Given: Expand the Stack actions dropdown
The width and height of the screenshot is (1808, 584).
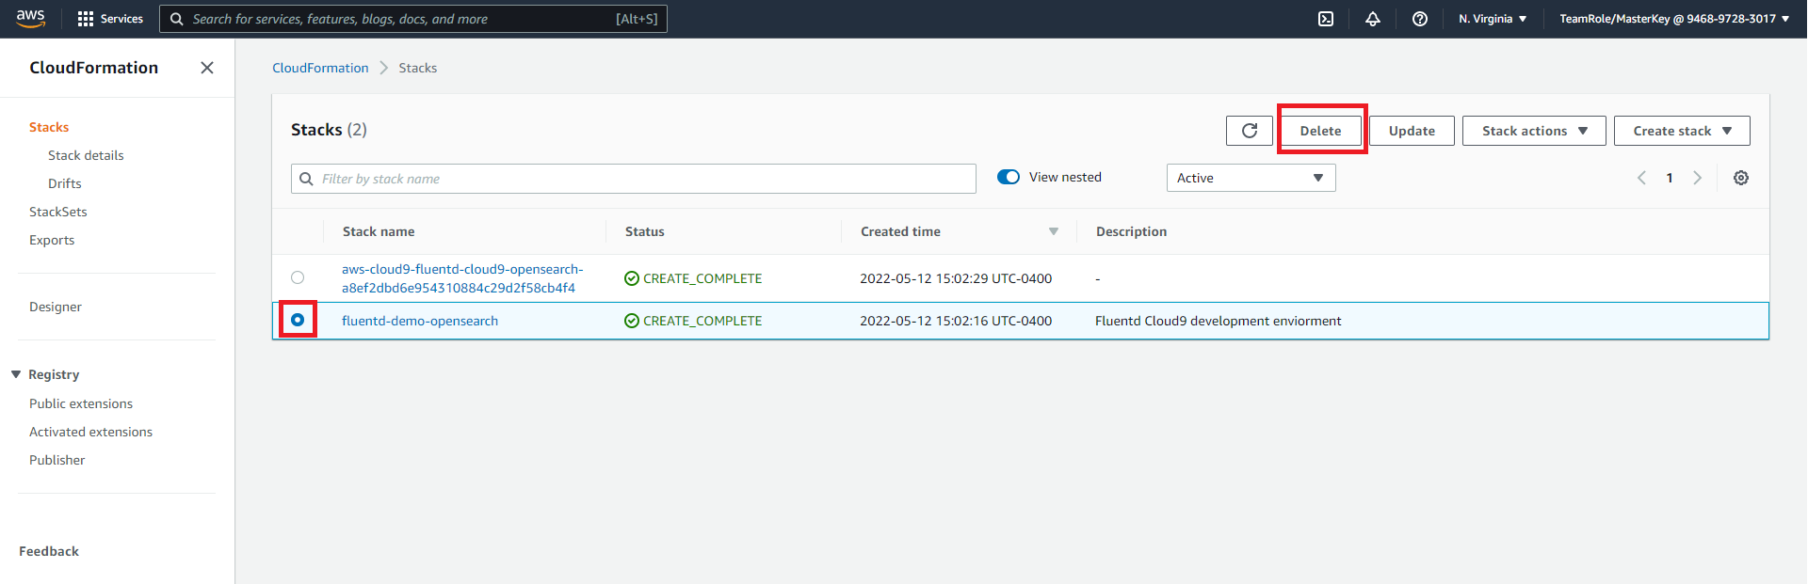Looking at the screenshot, I should (1534, 131).
